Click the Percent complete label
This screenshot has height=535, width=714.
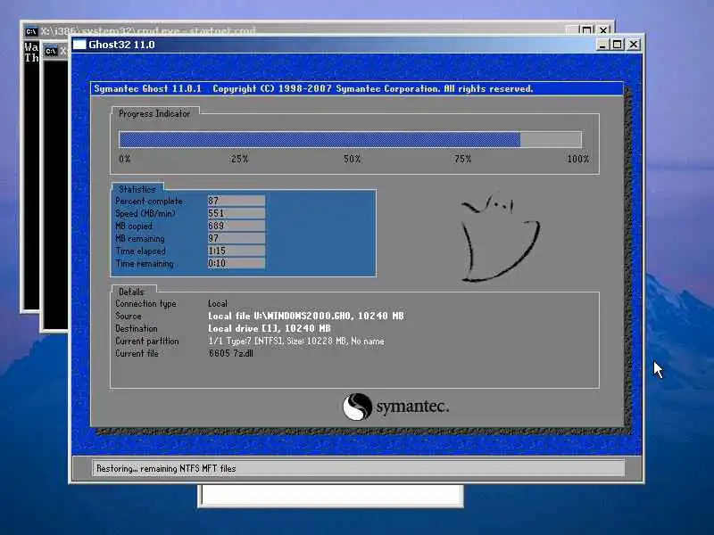149,202
